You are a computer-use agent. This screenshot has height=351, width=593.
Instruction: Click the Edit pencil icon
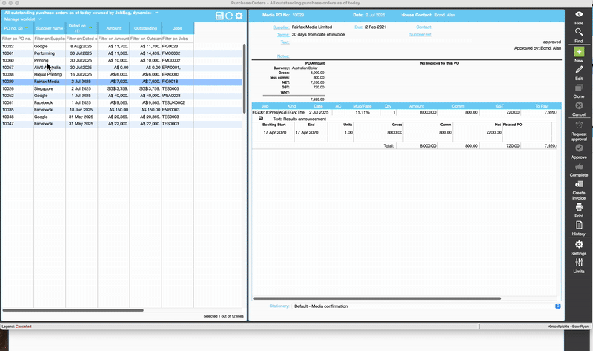(579, 70)
